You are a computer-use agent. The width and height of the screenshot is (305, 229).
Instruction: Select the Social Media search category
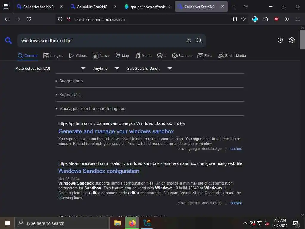click(x=232, y=56)
